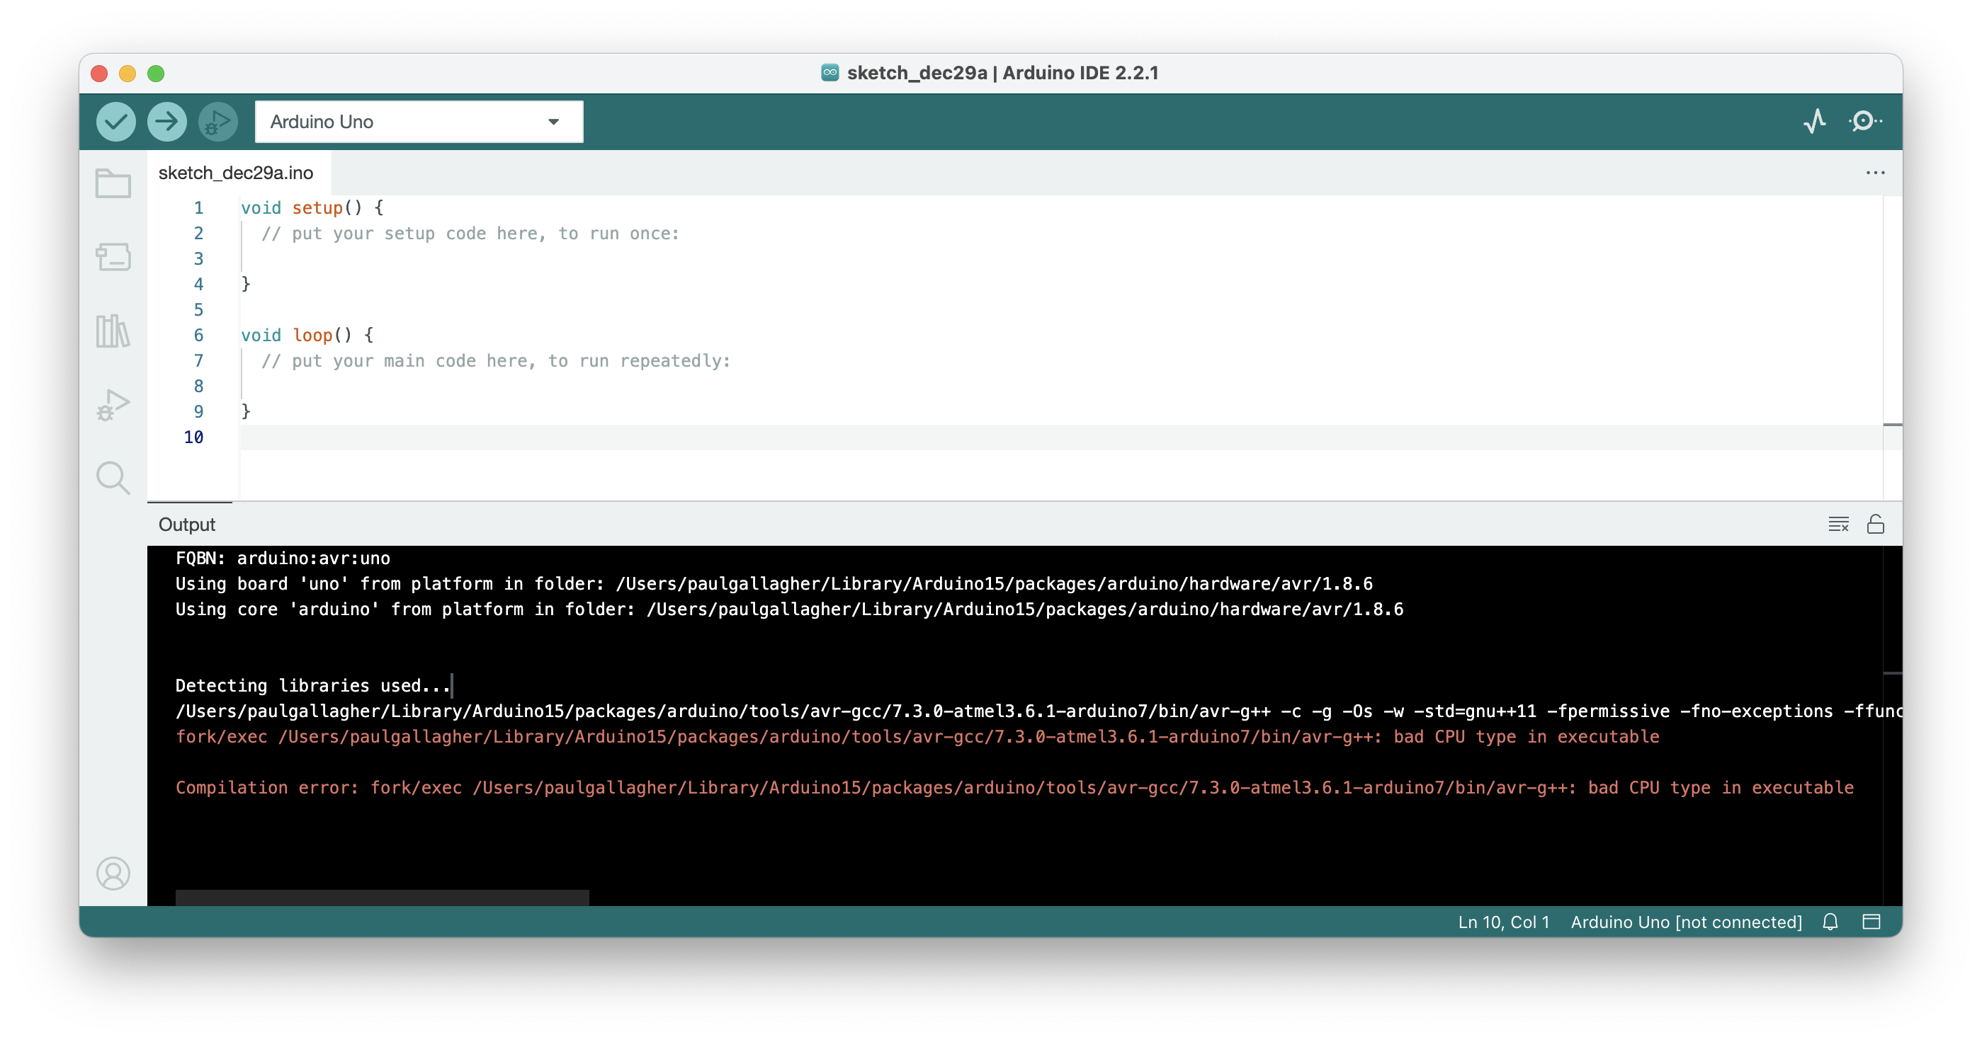Click the notifications bell icon
Screen dimensions: 1982x1042
(x=1830, y=921)
